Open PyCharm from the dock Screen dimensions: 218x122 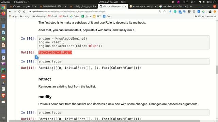coord(3,70)
